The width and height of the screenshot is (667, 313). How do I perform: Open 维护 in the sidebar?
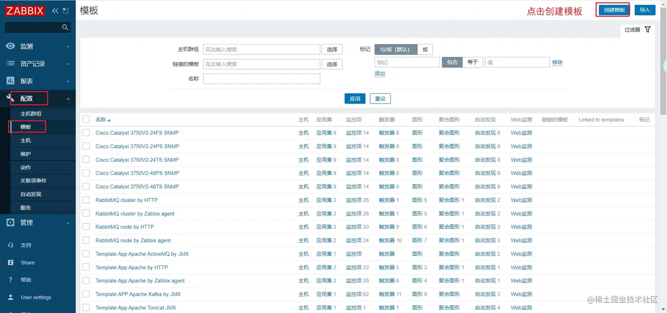26,154
